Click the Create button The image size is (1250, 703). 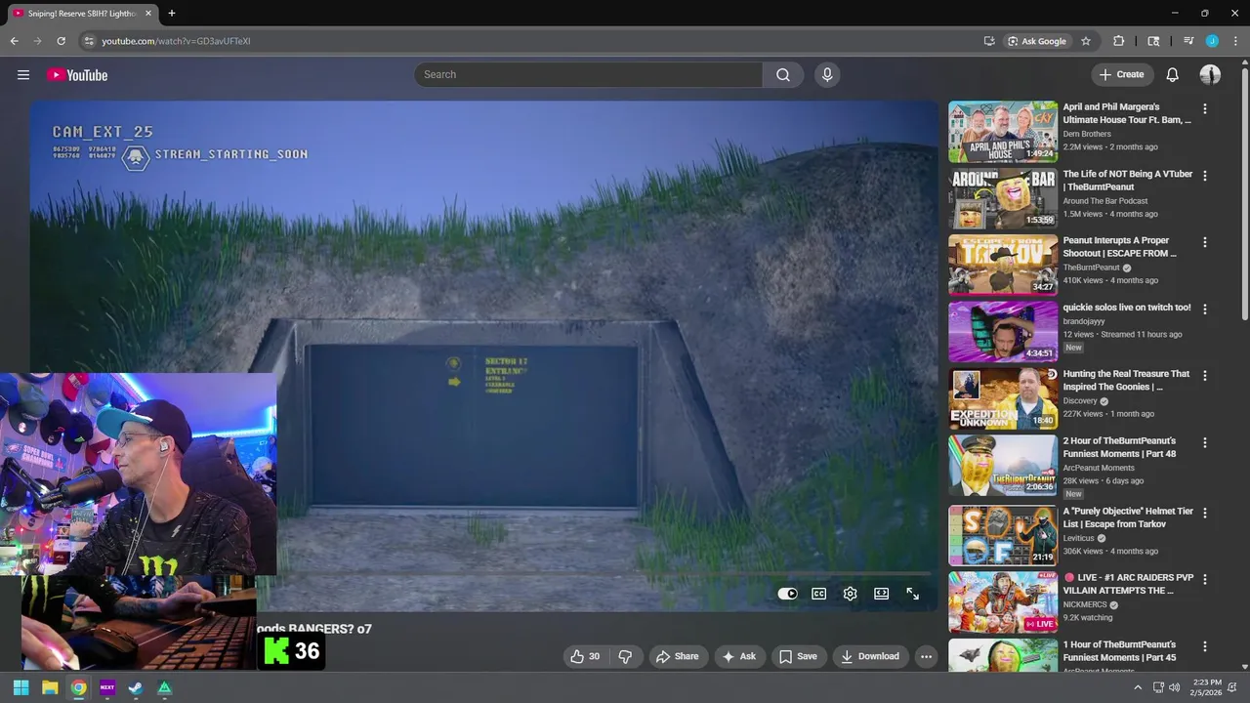pyautogui.click(x=1122, y=75)
